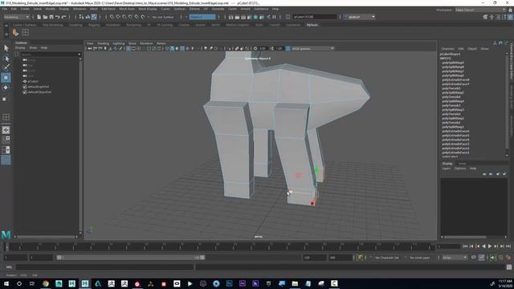
Task: Jump to end of playback range
Action: coord(508,246)
